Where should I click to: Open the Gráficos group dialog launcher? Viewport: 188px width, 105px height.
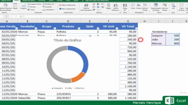120,13
